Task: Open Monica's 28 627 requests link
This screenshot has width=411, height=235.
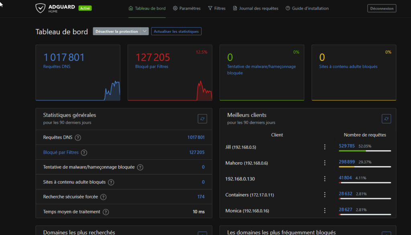Action: (x=346, y=210)
